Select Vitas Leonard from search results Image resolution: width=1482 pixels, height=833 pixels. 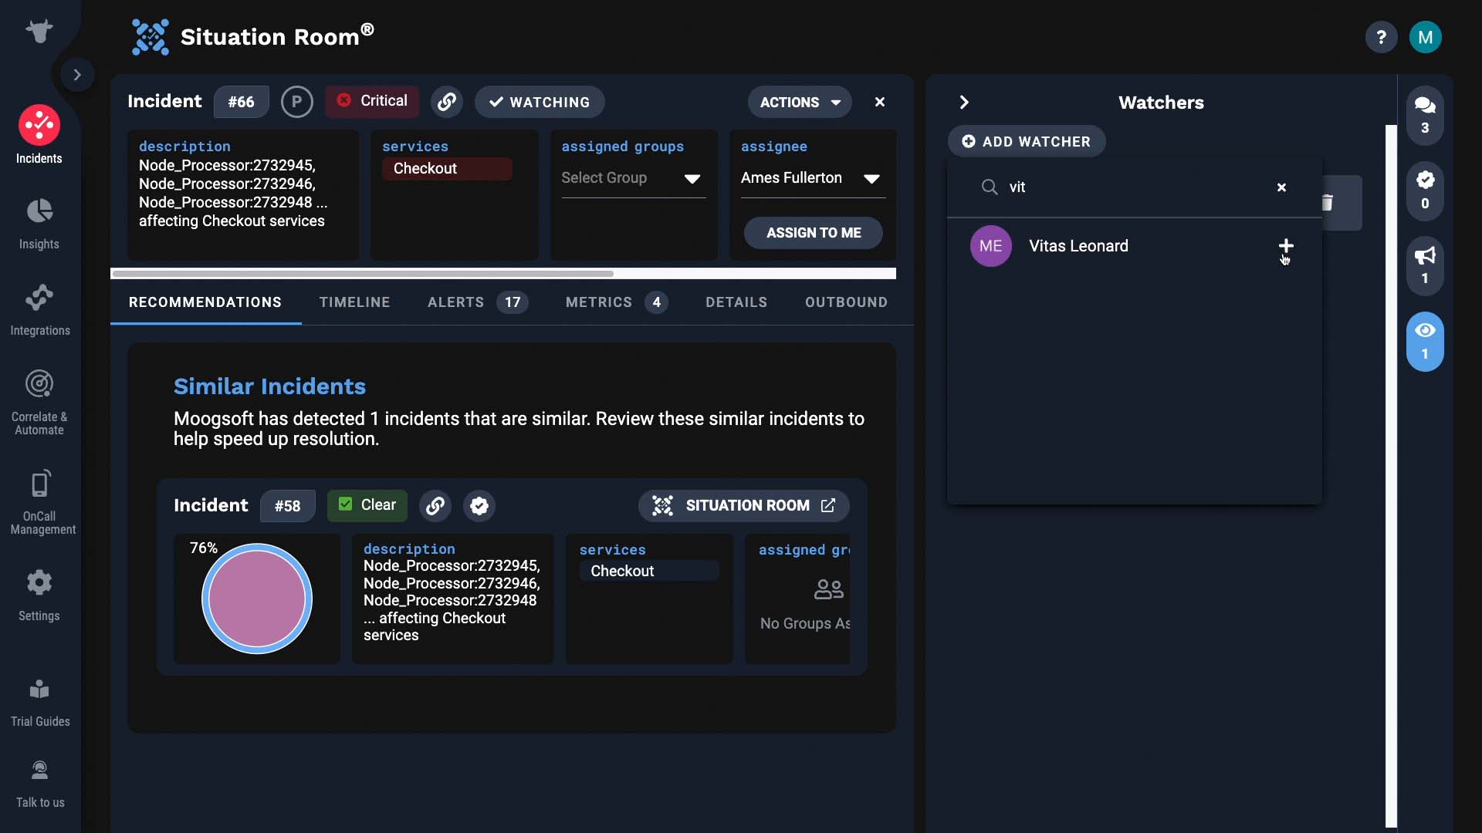click(1135, 246)
